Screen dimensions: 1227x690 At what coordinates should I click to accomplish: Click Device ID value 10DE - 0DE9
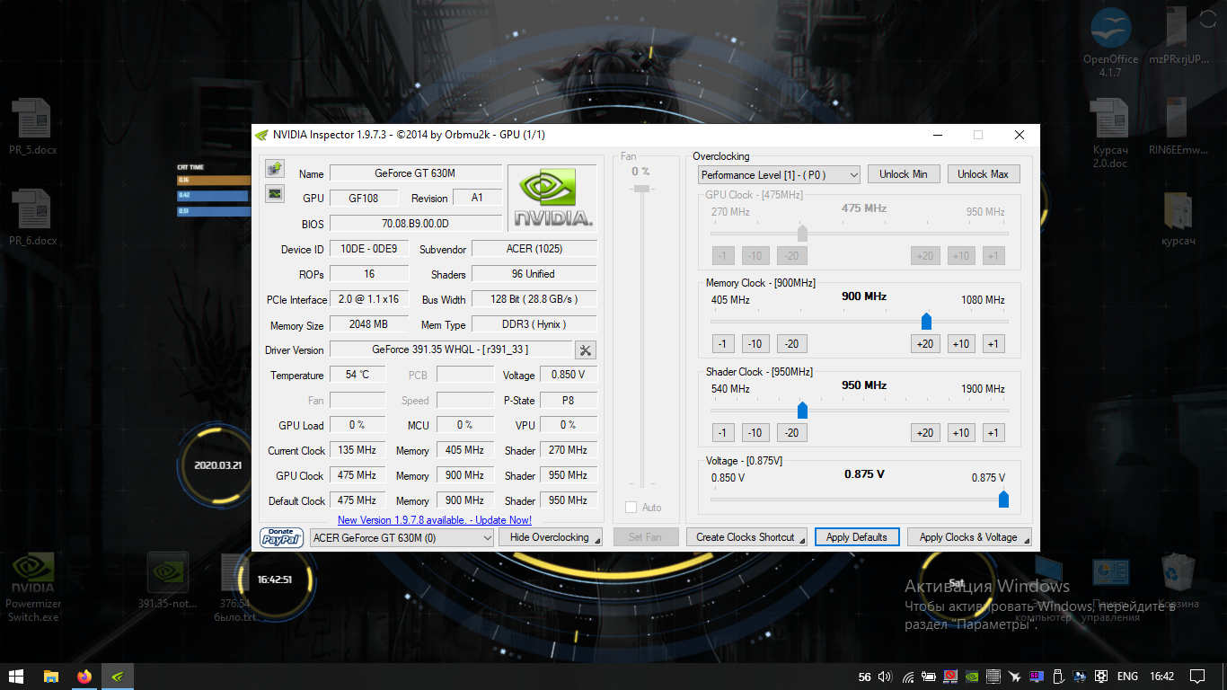(x=369, y=249)
